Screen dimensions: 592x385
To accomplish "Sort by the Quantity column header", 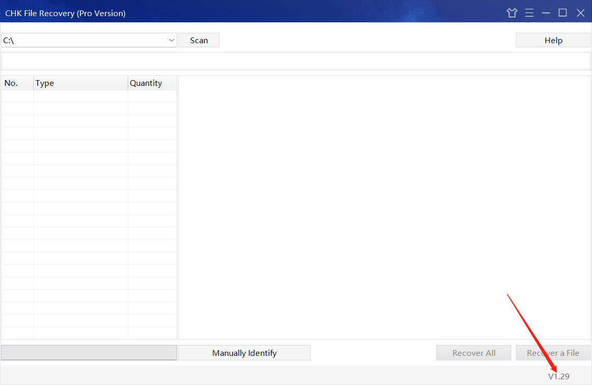I will click(x=152, y=83).
